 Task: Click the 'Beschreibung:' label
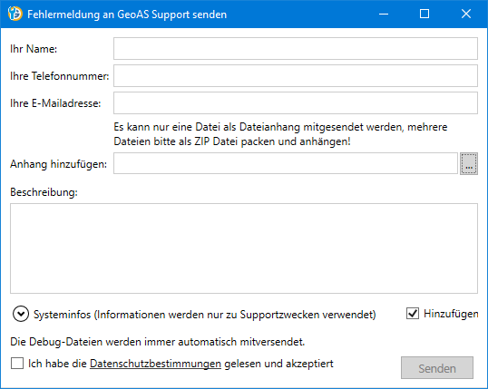(44, 192)
